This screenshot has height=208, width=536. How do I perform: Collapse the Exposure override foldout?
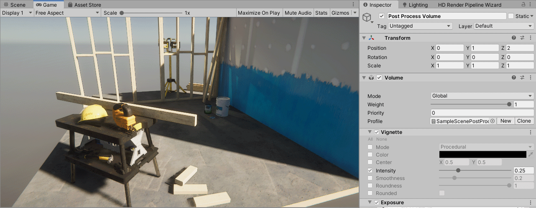(x=370, y=203)
